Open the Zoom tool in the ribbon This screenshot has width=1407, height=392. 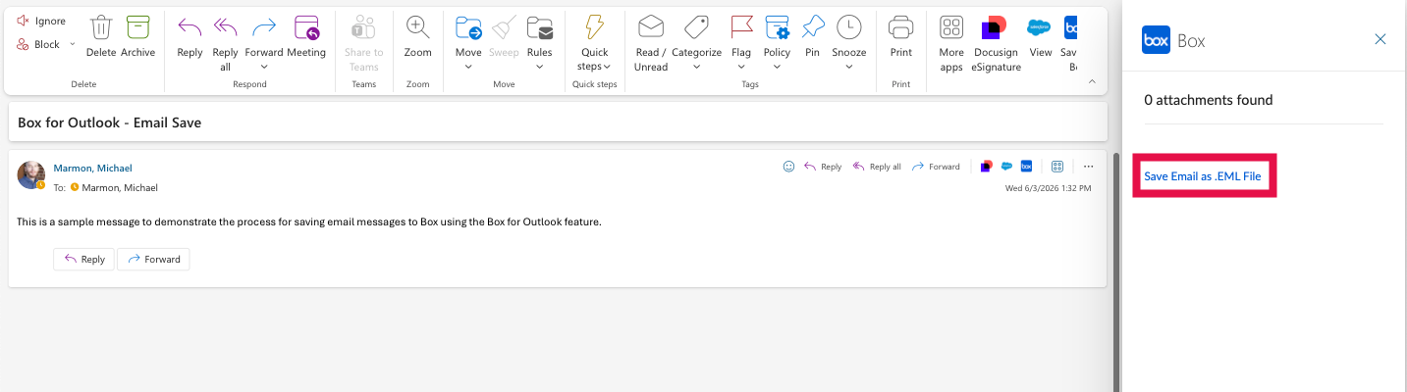click(x=417, y=37)
